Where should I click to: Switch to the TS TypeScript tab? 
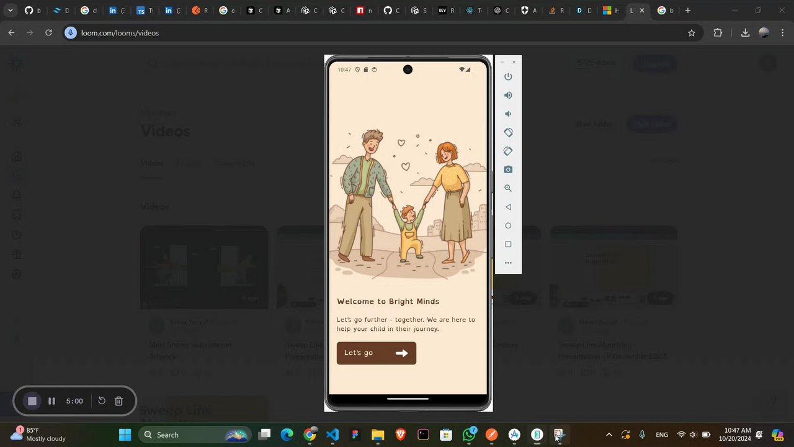coord(145,11)
